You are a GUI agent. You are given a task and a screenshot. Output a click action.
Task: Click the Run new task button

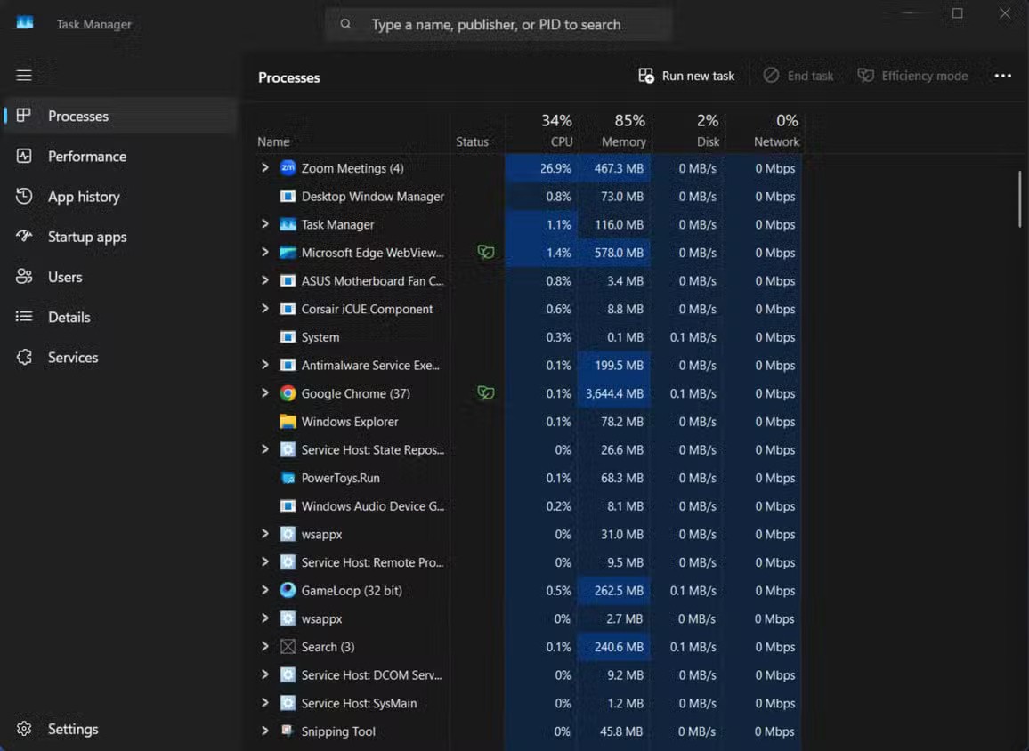point(686,76)
